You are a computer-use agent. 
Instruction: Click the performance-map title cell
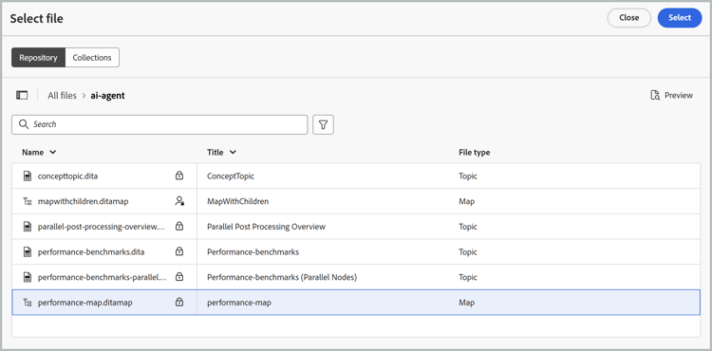coord(239,303)
